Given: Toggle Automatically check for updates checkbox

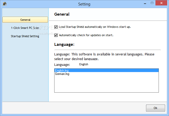Looking at the screenshot, I should [56, 35].
